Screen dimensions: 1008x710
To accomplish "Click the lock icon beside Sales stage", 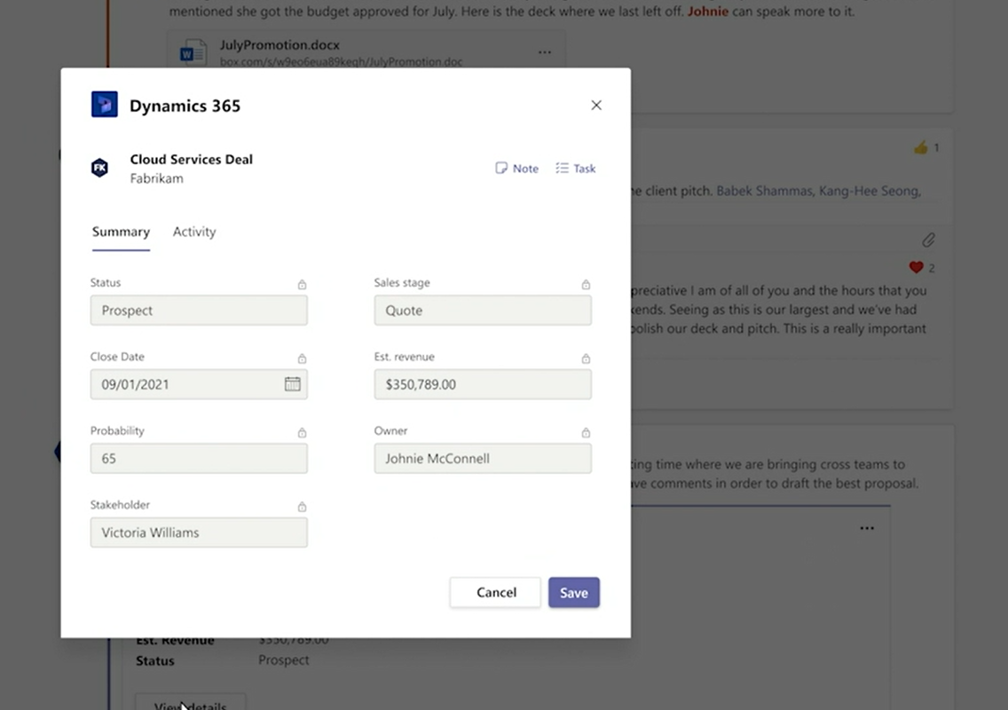I will (586, 284).
